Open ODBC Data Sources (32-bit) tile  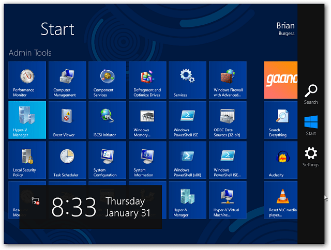pyautogui.click(x=228, y=120)
